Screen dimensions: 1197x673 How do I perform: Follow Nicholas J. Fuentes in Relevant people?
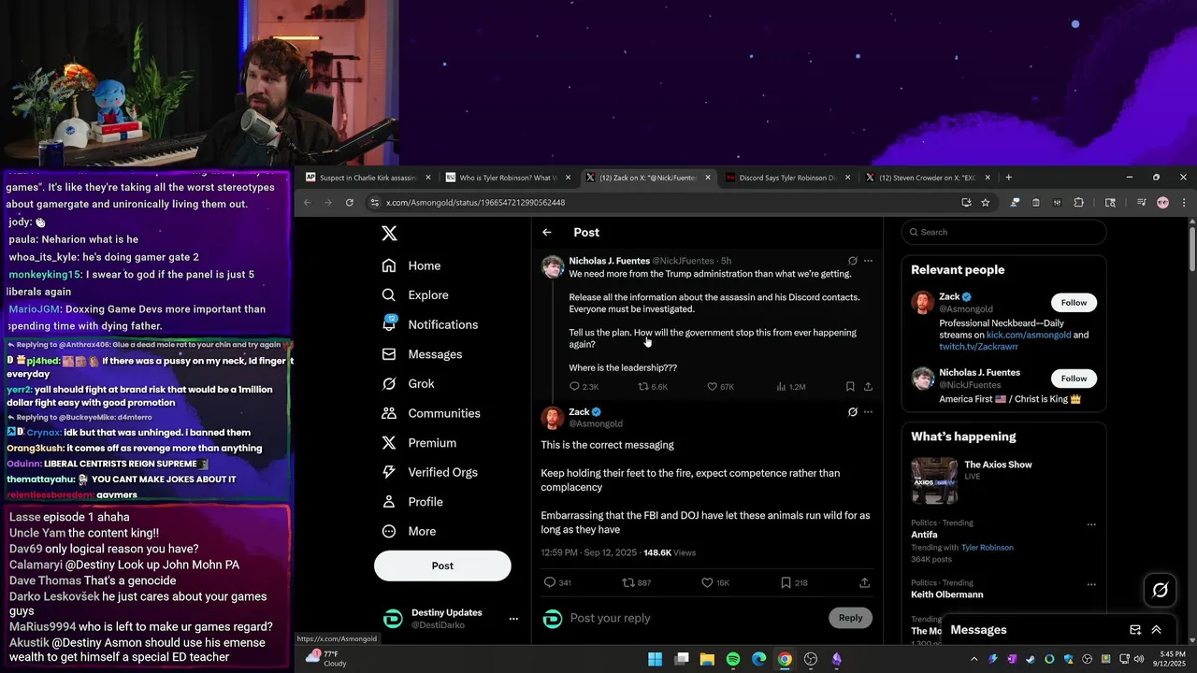(x=1074, y=379)
